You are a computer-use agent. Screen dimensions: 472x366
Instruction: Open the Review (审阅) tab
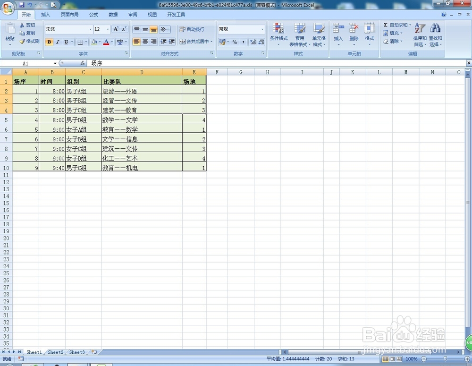point(133,15)
